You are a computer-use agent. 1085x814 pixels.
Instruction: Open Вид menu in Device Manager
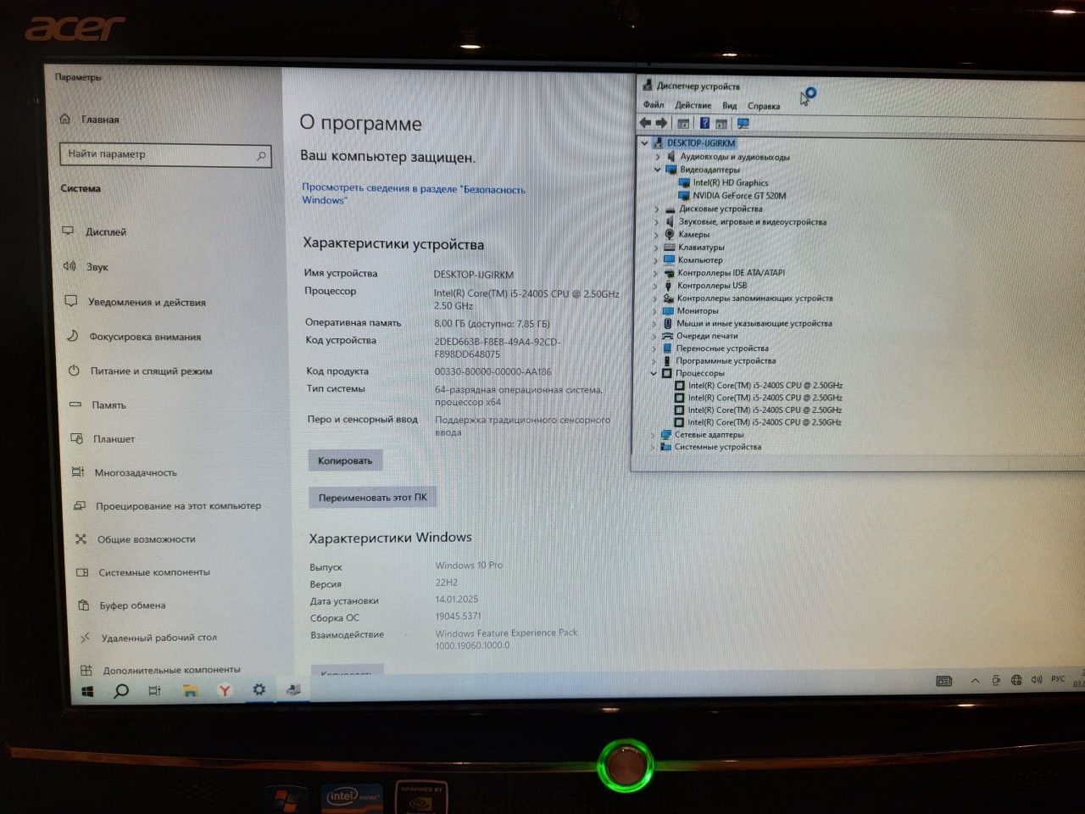[729, 106]
